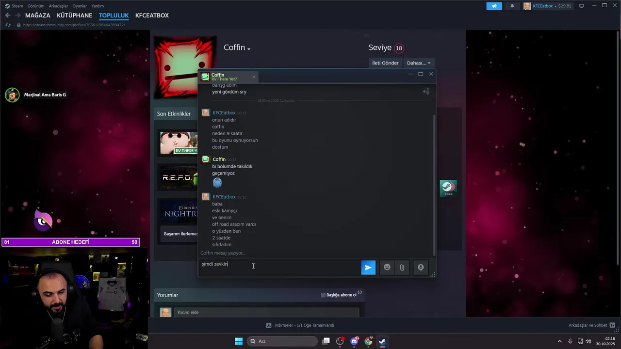Click the Son Etkinlikler heading

click(174, 113)
